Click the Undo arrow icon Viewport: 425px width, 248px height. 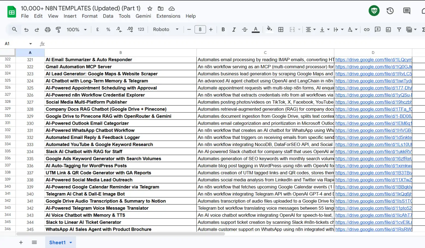(26, 30)
